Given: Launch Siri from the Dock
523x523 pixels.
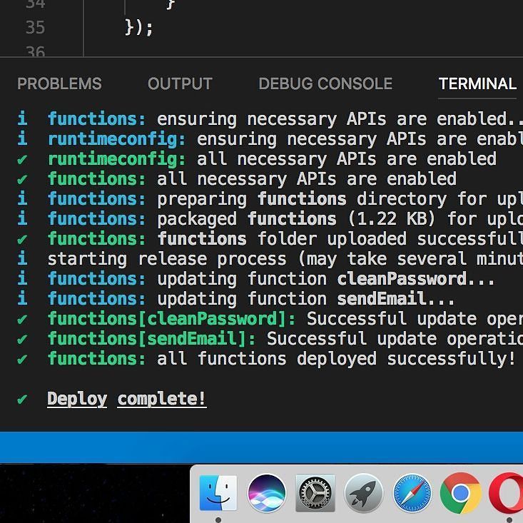Looking at the screenshot, I should click(x=267, y=494).
